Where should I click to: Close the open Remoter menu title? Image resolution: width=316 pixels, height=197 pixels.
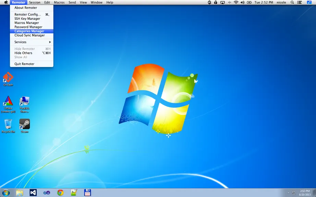(19, 2)
